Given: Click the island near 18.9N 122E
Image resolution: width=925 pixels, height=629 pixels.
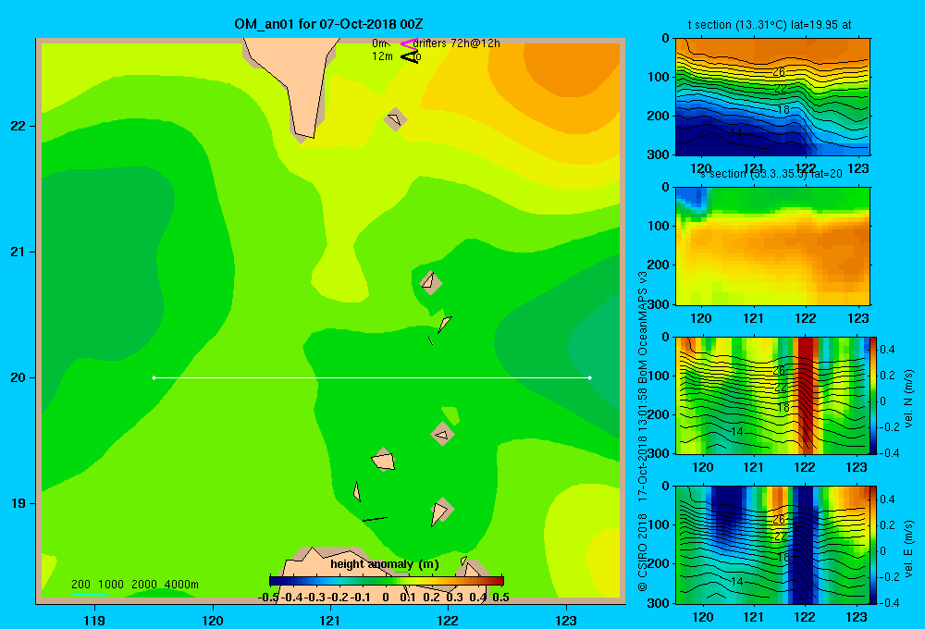Looking at the screenshot, I should (x=440, y=511).
